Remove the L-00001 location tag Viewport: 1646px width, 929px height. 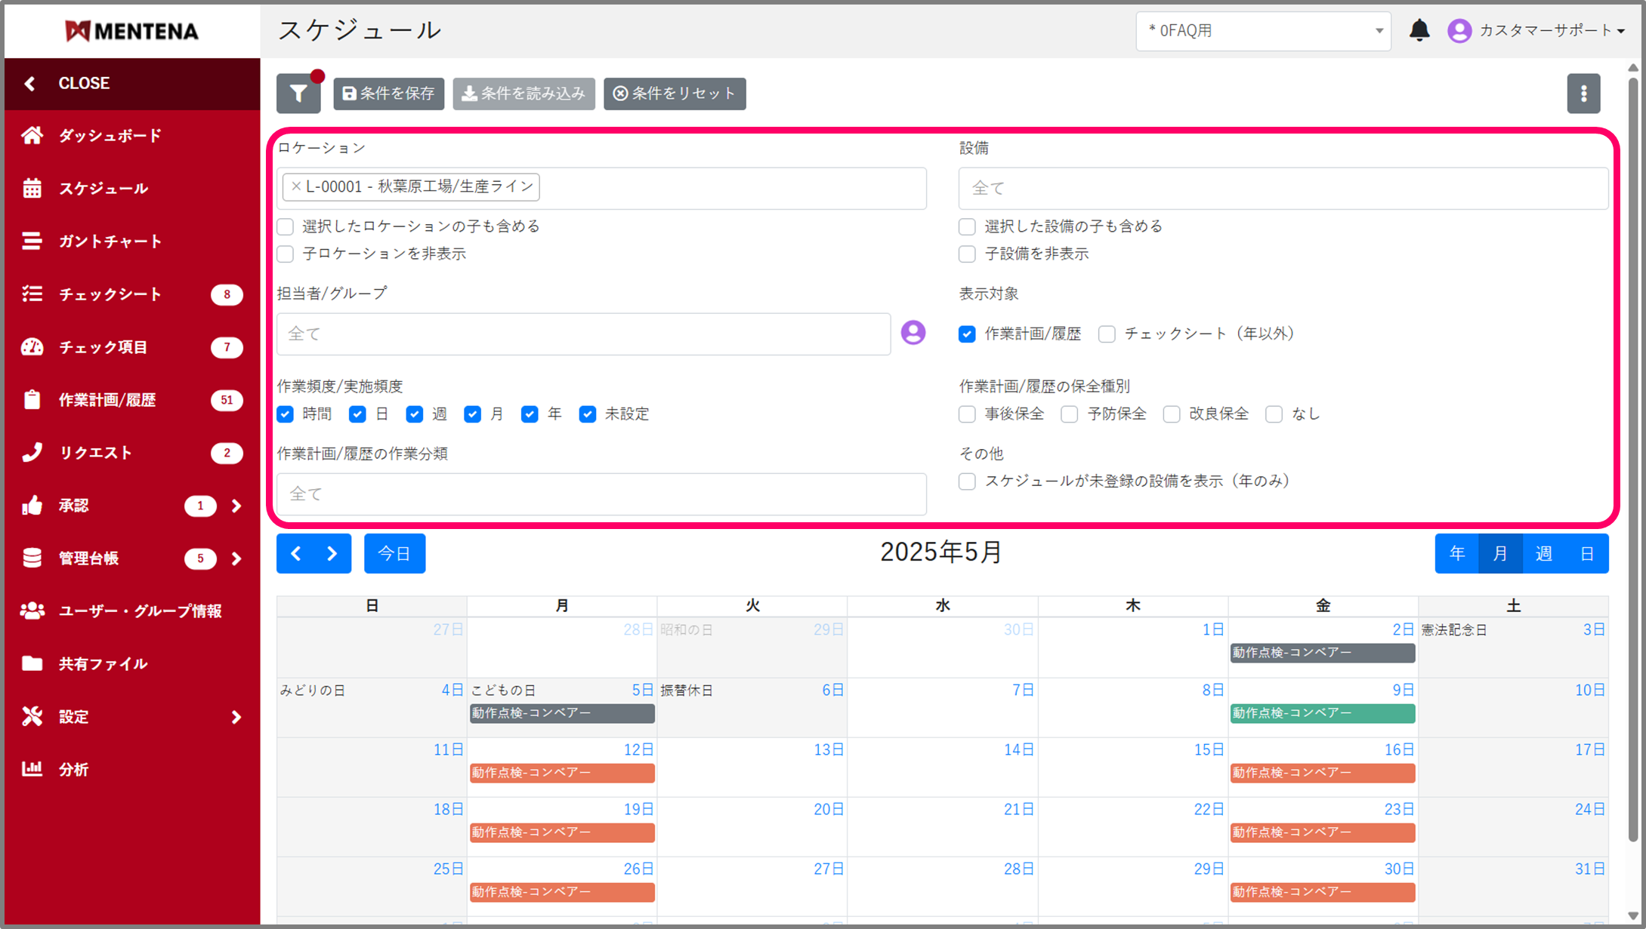(296, 186)
